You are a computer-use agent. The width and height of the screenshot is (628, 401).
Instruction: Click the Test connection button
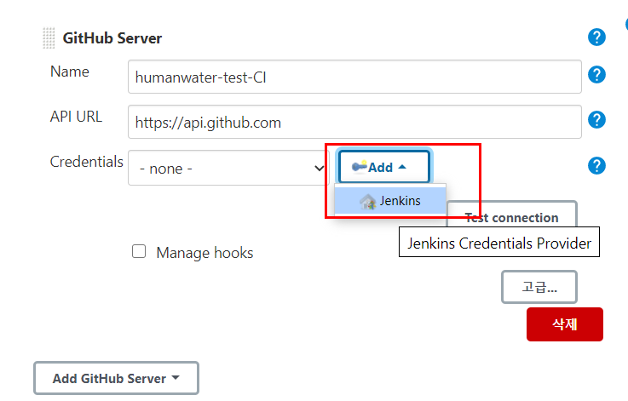(x=511, y=217)
